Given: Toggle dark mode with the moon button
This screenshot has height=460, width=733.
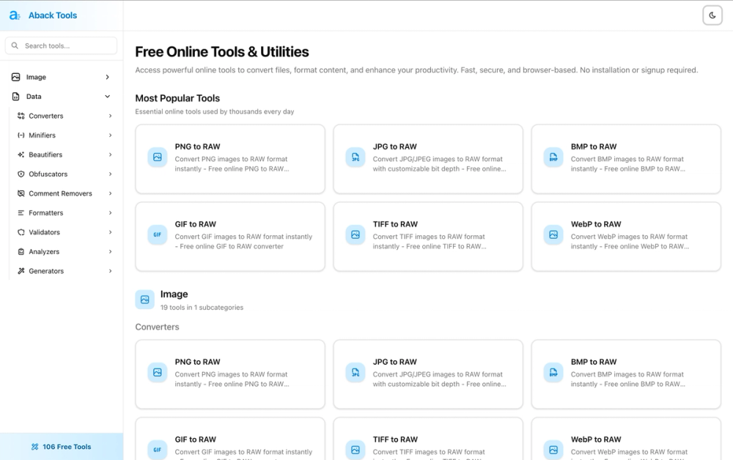Looking at the screenshot, I should pyautogui.click(x=712, y=15).
